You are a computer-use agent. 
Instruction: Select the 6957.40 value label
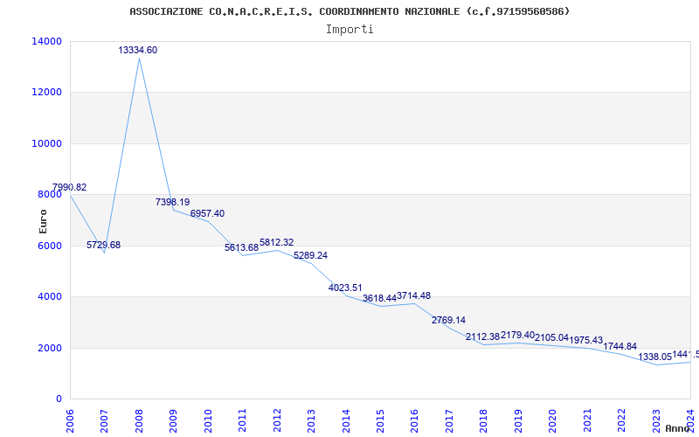coord(207,213)
